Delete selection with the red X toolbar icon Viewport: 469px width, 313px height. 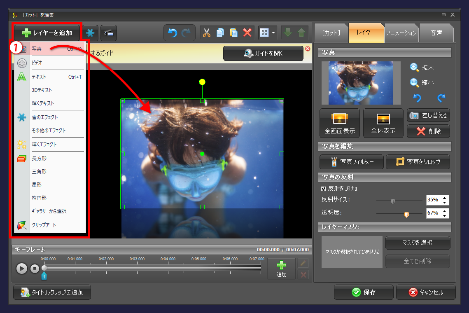click(246, 33)
